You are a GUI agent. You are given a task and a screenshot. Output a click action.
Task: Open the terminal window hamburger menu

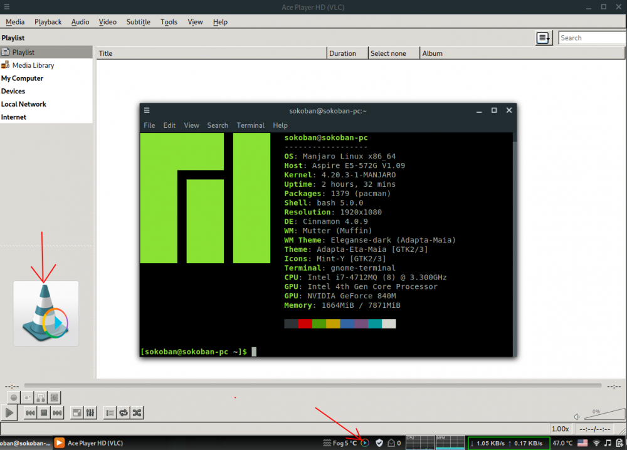coord(147,110)
